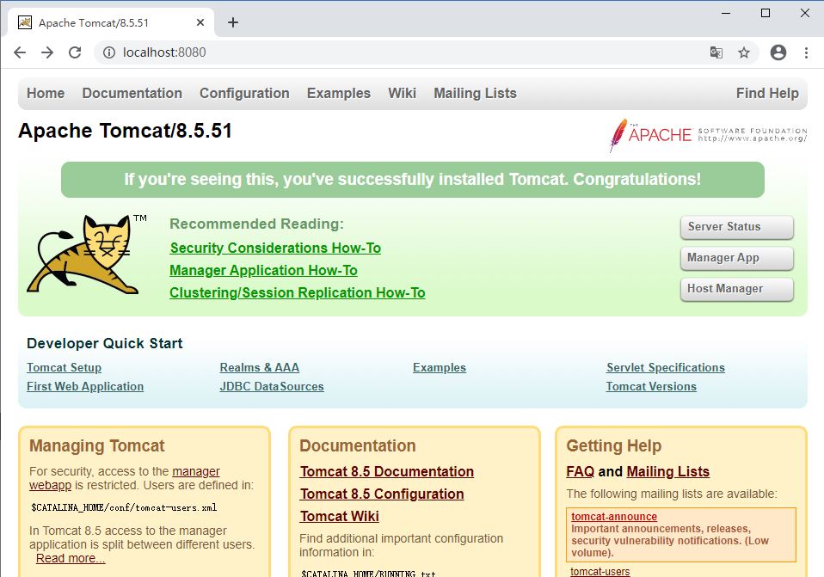Click the browser forward arrow
Viewport: 824px width, 577px height.
(x=47, y=52)
